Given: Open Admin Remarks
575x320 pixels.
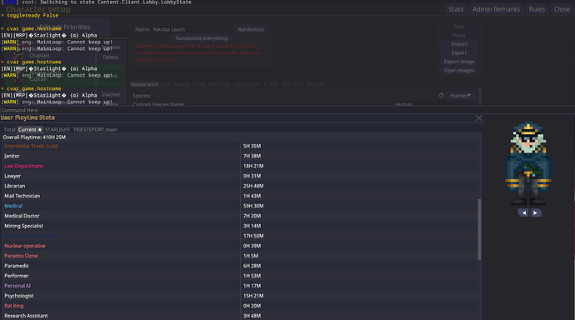Looking at the screenshot, I should click(x=496, y=9).
